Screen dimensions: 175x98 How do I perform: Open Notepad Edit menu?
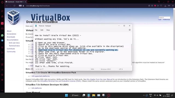42,30
